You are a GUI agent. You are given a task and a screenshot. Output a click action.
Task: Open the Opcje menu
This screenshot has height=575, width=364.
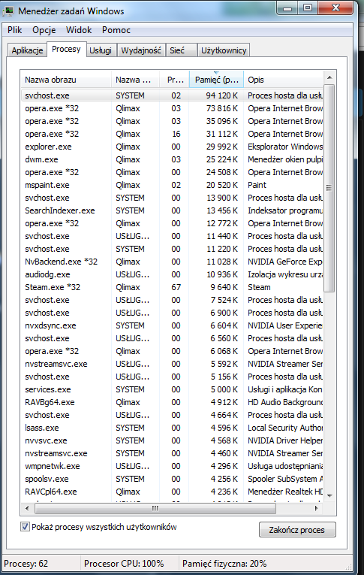click(x=44, y=30)
